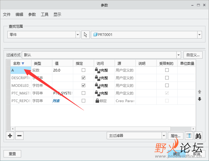Open the 文件 menu
The image size is (209, 161).
pyautogui.click(x=7, y=14)
